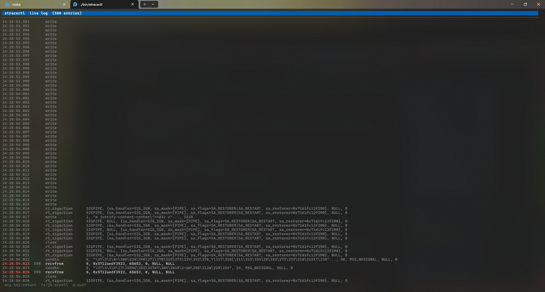Close the ./bin/stracectl tab with its X icon
This screenshot has width=545, height=292.
point(132,4)
